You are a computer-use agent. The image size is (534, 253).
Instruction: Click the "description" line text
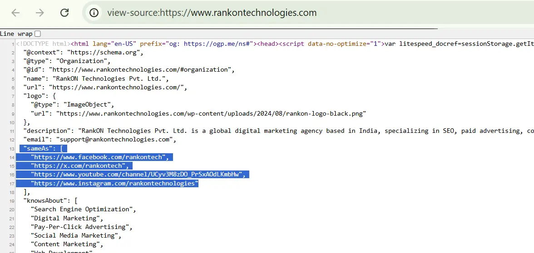(x=279, y=131)
